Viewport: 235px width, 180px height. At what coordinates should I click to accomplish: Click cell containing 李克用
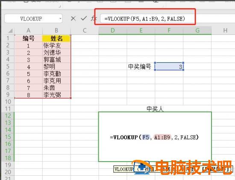[x=56, y=81]
